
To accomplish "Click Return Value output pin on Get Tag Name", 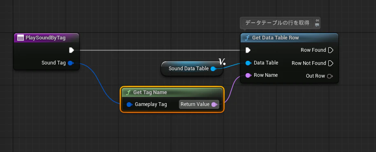I will click(214, 105).
